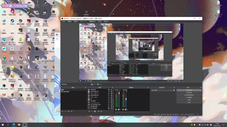Image resolution: width=227 pixels, height=127 pixels.
Task: Enable studio mode (工作室模式)
Action: coord(189,97)
